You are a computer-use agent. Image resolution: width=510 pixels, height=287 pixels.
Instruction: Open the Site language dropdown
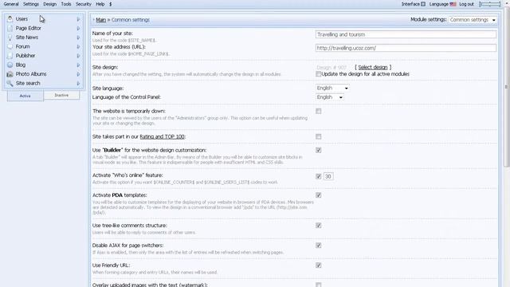coord(332,88)
